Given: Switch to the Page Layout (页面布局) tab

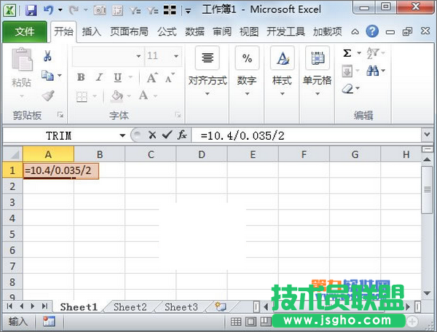Looking at the screenshot, I should pos(129,32).
